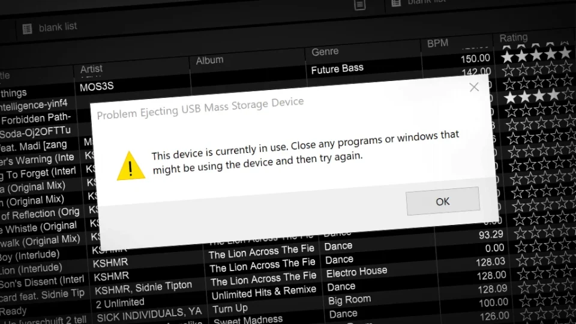Select the Future Bass genre cell
The width and height of the screenshot is (576, 324).
(337, 68)
